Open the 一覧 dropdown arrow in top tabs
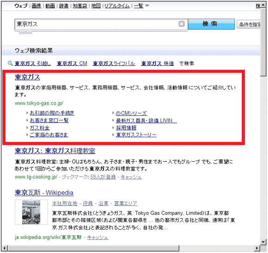Screen dimensions: 268x253 pyautogui.click(x=147, y=6)
